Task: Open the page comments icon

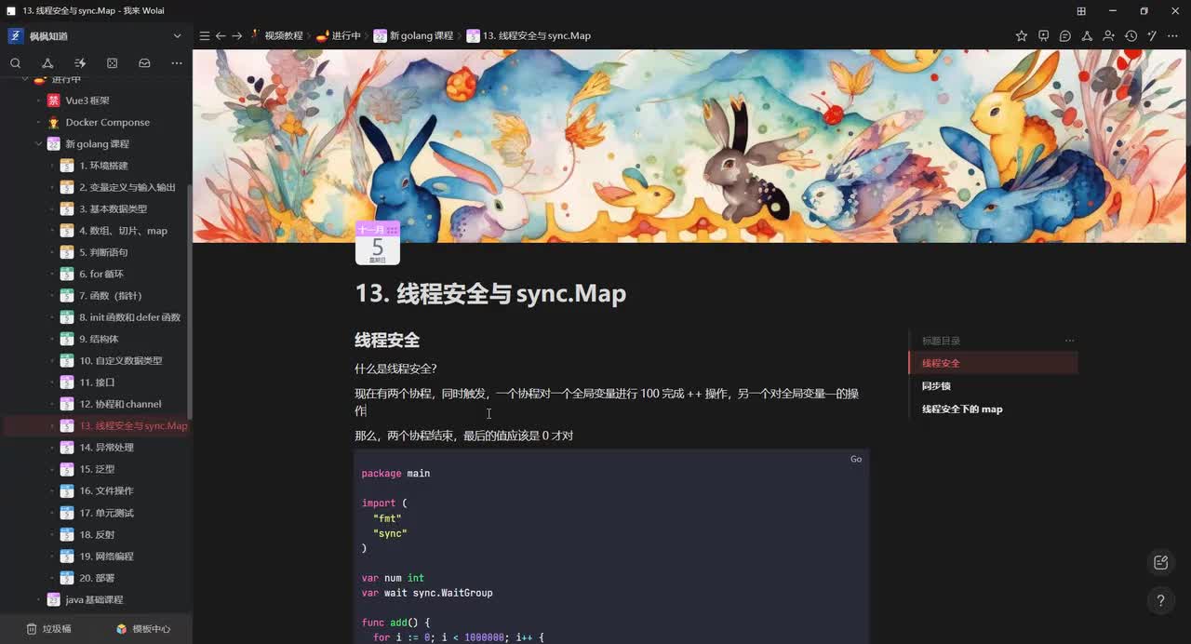Action: point(1065,35)
